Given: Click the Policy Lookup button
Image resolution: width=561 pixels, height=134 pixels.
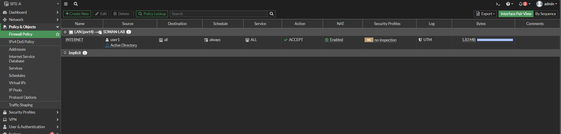Looking at the screenshot, I should click(152, 14).
